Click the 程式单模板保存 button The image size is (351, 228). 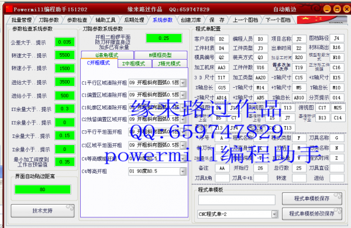click(312, 198)
